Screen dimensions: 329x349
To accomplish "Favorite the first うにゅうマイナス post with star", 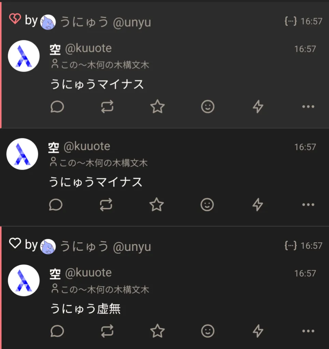I will (157, 107).
